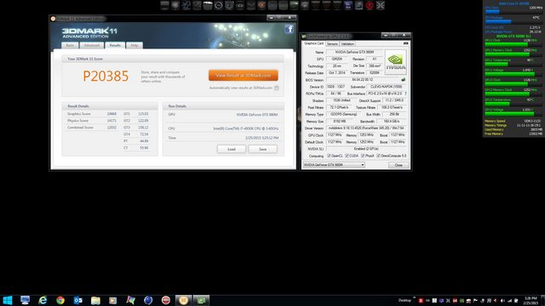The image size is (545, 306).
Task: Open the GPU-Z screenshot camera icon
Action: (x=405, y=43)
